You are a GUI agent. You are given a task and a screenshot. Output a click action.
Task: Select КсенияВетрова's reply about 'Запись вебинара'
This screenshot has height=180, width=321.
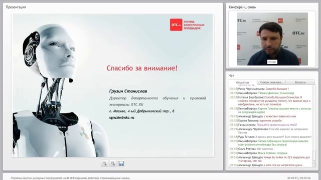[x=269, y=142]
